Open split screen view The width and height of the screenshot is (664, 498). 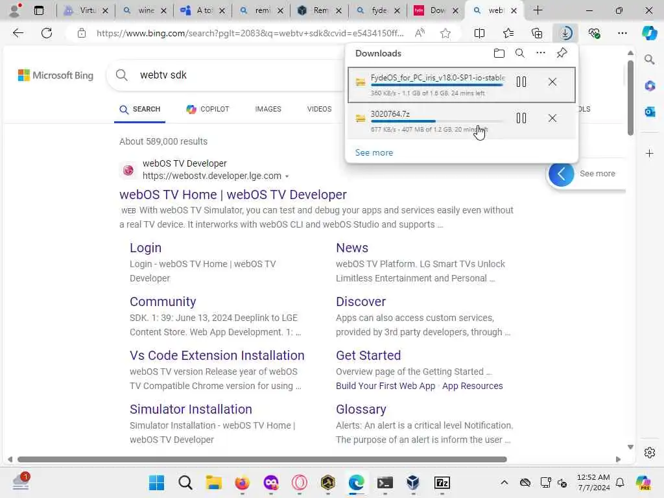479,33
